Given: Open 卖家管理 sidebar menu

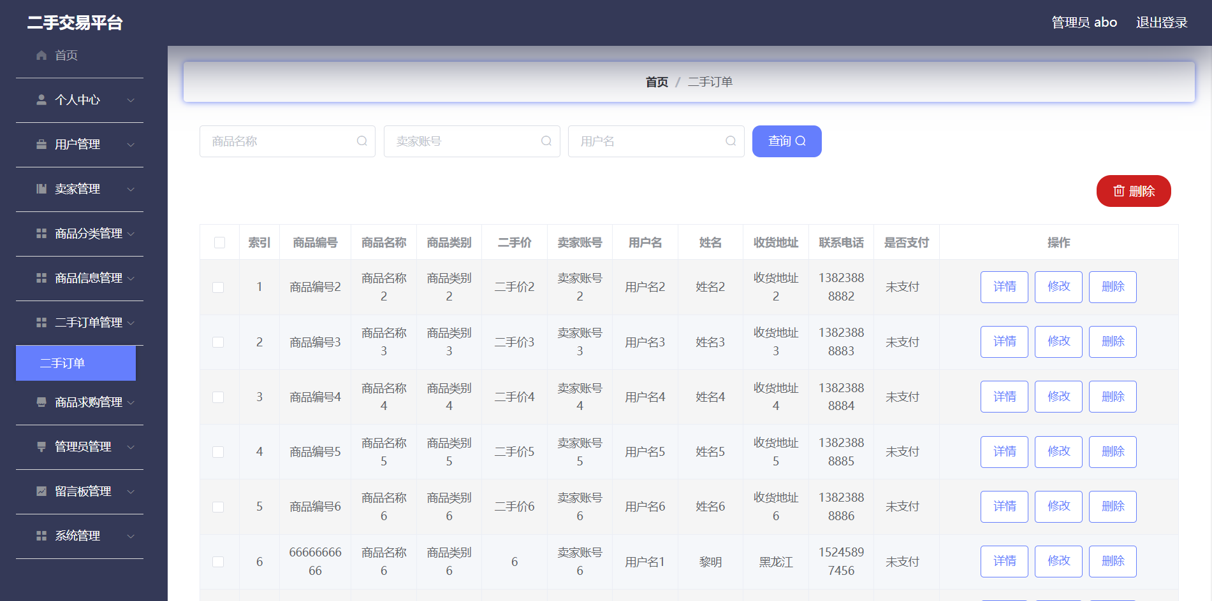Looking at the screenshot, I should [x=80, y=189].
